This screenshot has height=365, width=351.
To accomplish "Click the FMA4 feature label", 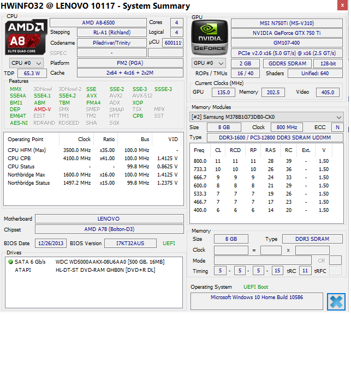I will [93, 102].
